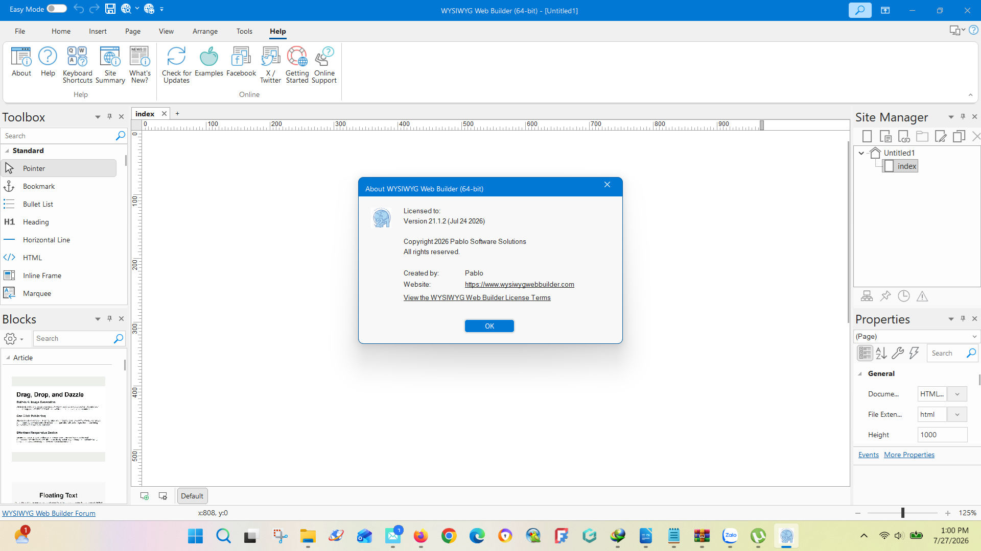This screenshot has width=981, height=551.
Task: Show Keyboard Shortcuts reference
Action: coord(78,65)
